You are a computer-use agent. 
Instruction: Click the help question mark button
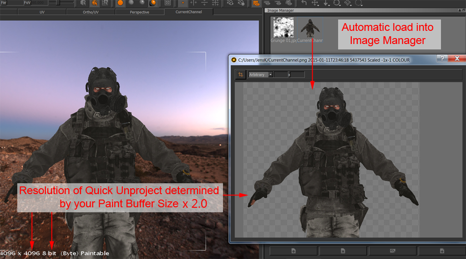(441, 59)
